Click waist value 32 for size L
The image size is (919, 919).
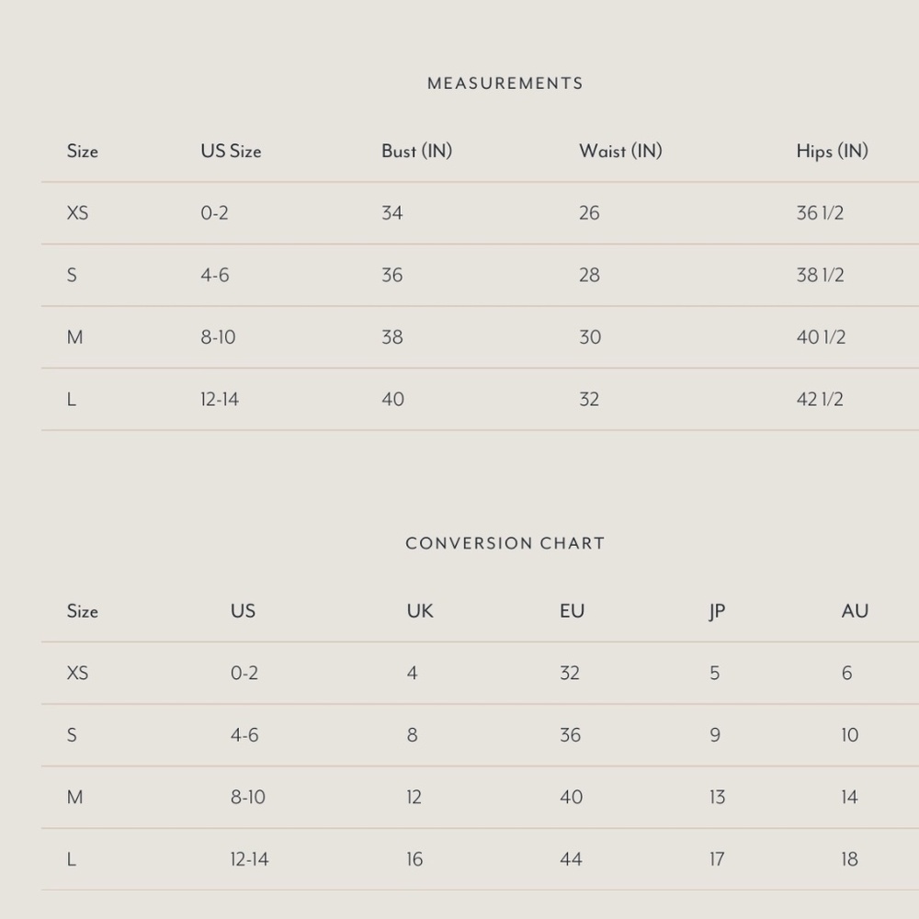coord(589,399)
